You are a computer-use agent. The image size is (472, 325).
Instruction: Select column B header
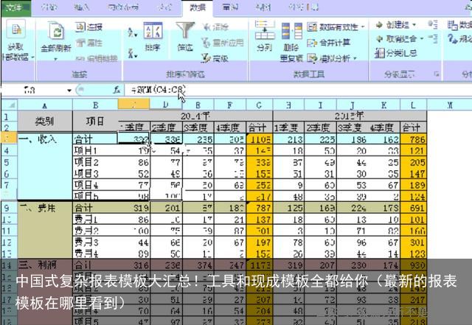[x=95, y=105]
